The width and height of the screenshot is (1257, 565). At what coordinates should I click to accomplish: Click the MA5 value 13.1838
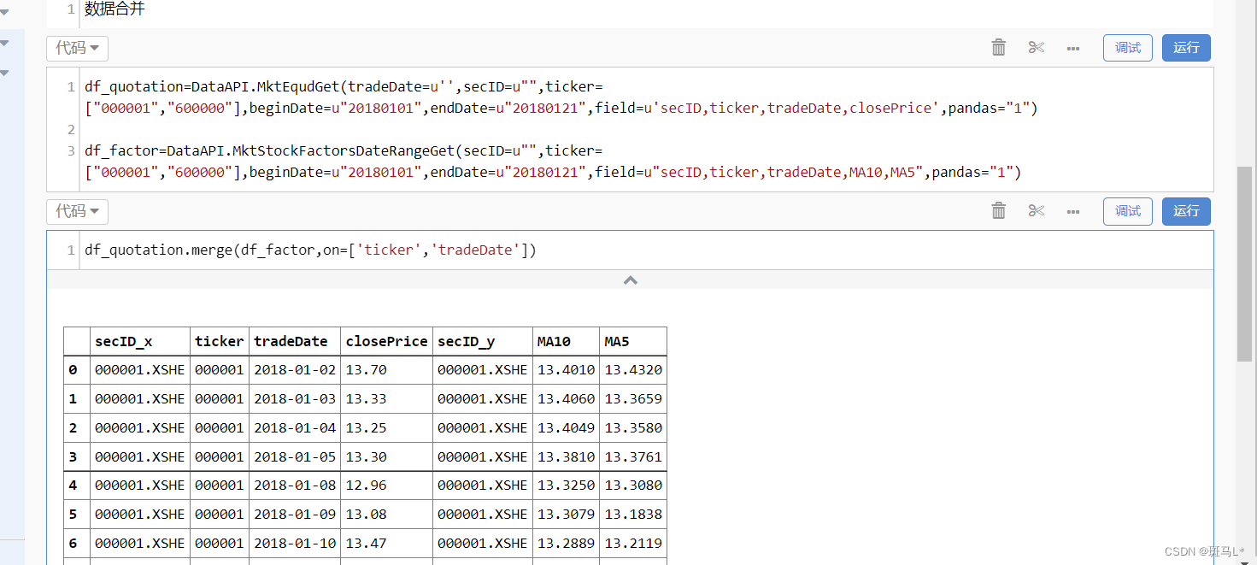click(x=633, y=515)
